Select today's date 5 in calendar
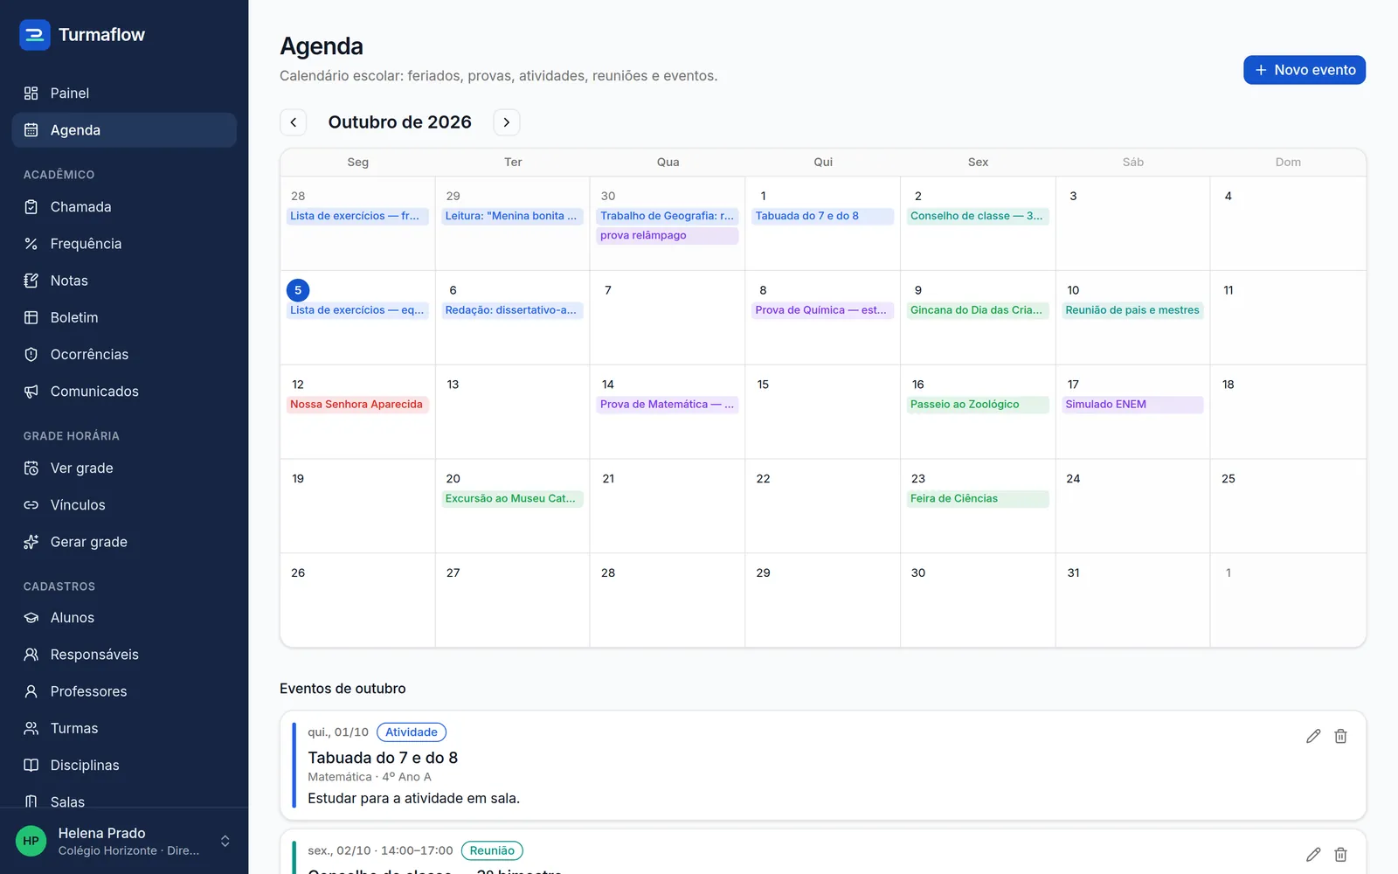The width and height of the screenshot is (1398, 874). pos(298,290)
